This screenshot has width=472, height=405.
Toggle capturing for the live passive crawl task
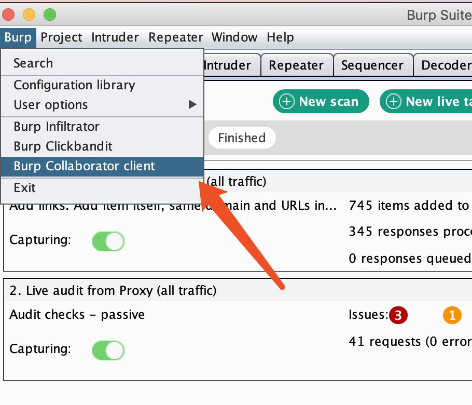(108, 241)
